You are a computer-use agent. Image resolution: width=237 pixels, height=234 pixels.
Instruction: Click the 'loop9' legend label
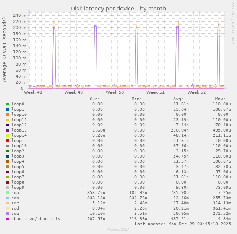coord(18,188)
